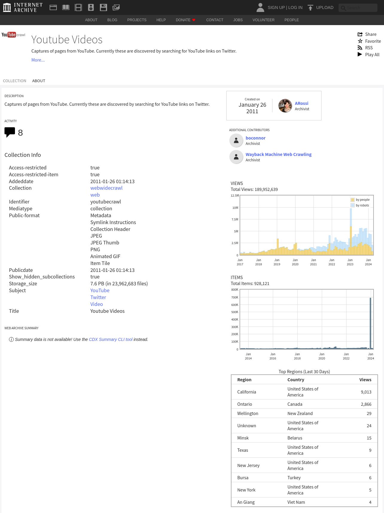
Task: Click the 'by robots' blue legend swatch
Action: pyautogui.click(x=353, y=206)
